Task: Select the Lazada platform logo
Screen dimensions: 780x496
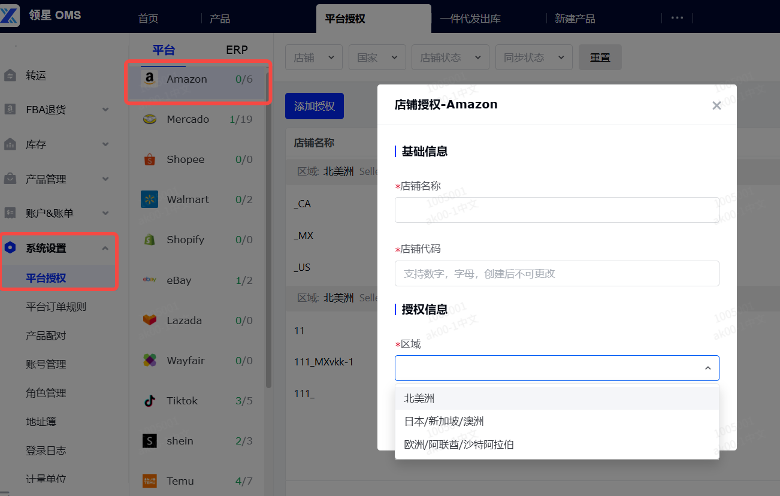Action: pos(150,320)
